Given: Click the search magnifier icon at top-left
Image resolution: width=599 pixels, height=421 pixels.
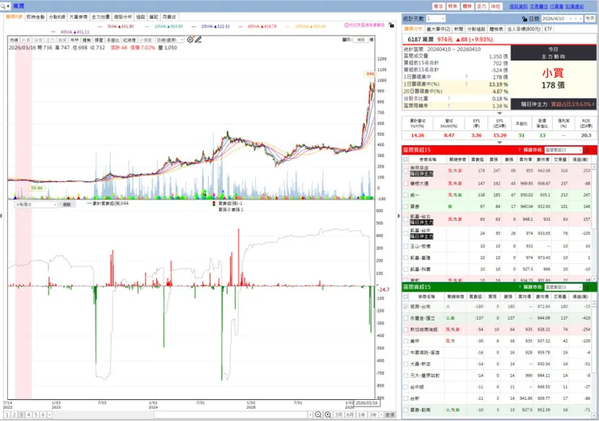Looking at the screenshot, I should coord(3,6).
